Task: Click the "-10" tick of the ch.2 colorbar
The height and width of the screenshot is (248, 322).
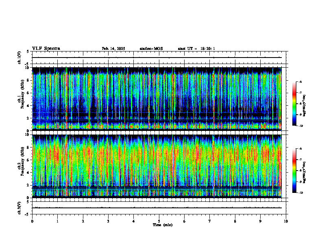Action: click(300, 192)
